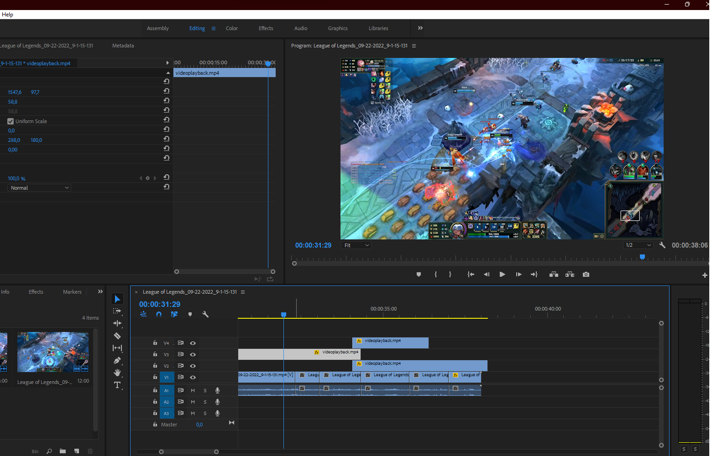Solo track A2
The image size is (712, 456).
205,402
